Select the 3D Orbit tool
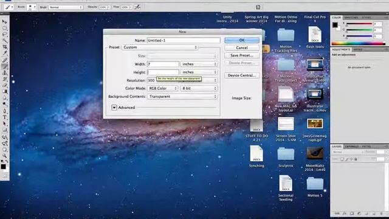Viewport: 389px width, 219px height. coord(4,144)
